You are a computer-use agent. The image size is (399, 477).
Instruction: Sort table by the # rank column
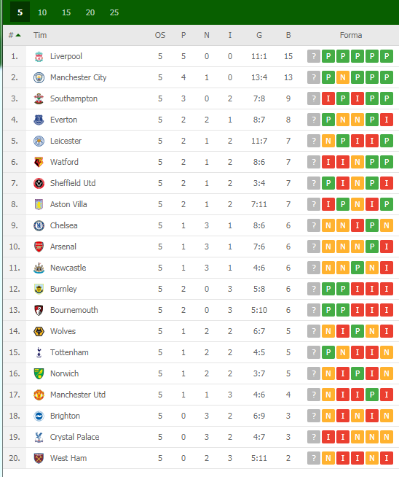pyautogui.click(x=15, y=35)
